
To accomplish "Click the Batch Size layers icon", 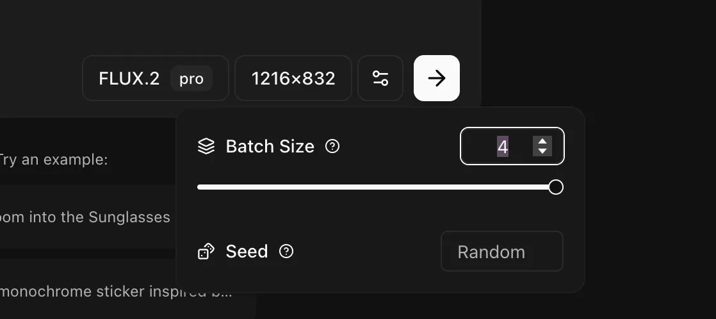I will click(206, 147).
